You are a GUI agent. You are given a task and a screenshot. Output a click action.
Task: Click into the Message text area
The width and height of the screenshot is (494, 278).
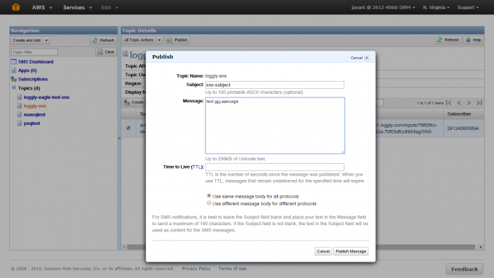275,126
